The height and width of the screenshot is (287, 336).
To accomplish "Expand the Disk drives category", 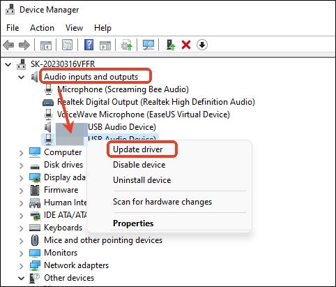I will tap(21, 165).
